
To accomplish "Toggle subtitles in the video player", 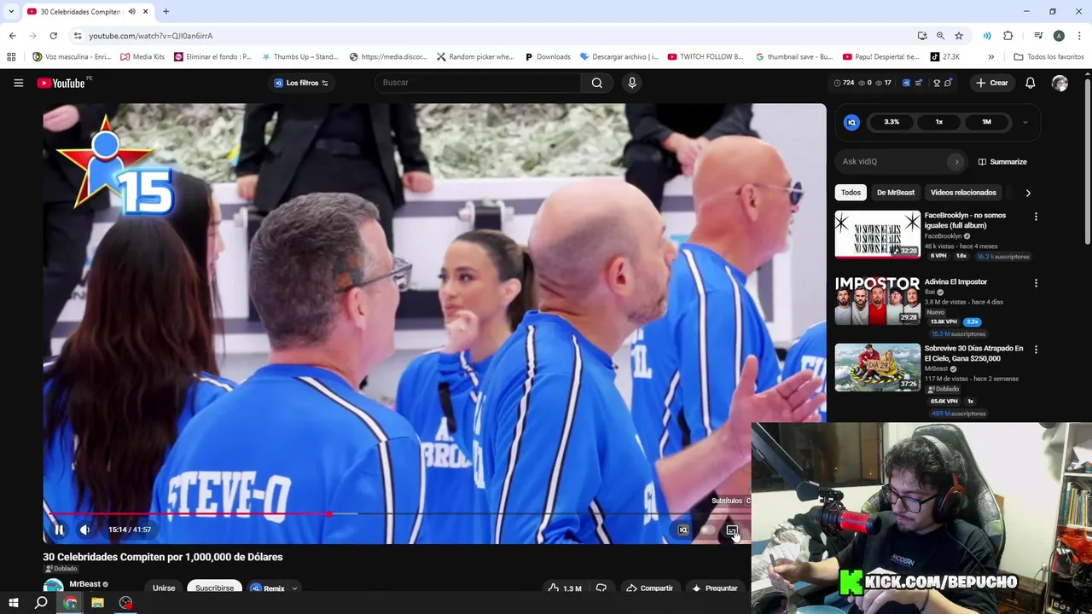I will coord(732,530).
